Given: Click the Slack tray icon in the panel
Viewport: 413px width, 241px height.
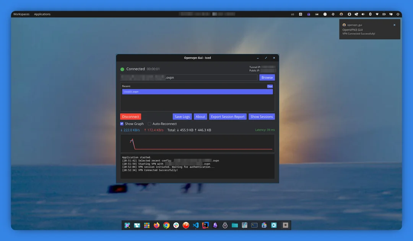Looking at the screenshot, I should coord(333,14).
